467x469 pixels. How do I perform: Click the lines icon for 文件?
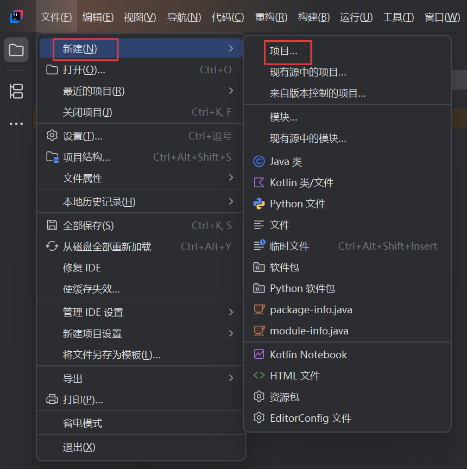259,225
